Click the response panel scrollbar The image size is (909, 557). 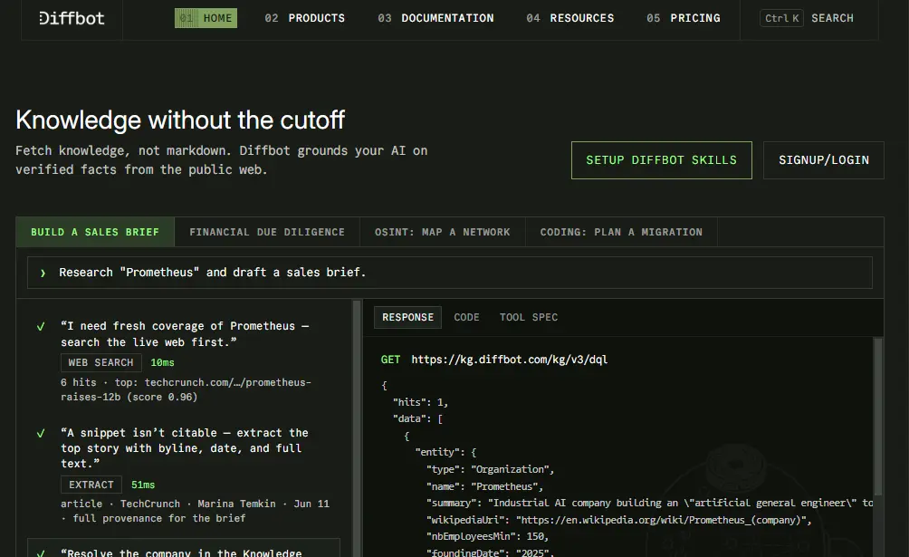[877, 417]
